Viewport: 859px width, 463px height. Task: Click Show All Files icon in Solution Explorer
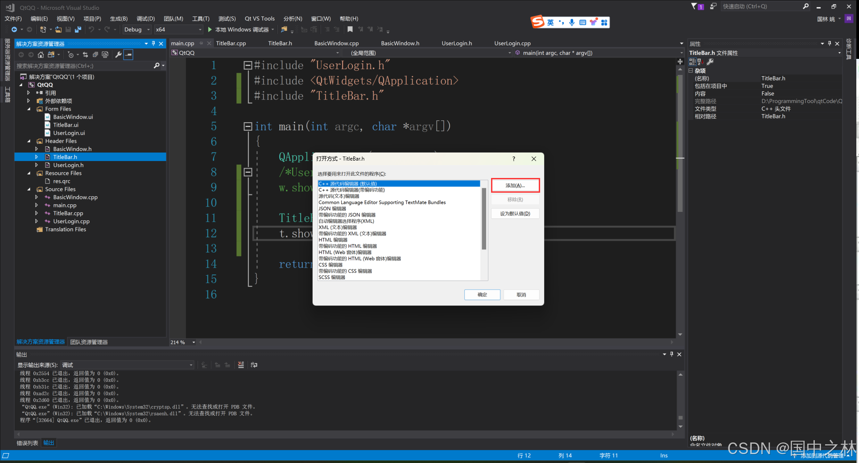pyautogui.click(x=105, y=54)
